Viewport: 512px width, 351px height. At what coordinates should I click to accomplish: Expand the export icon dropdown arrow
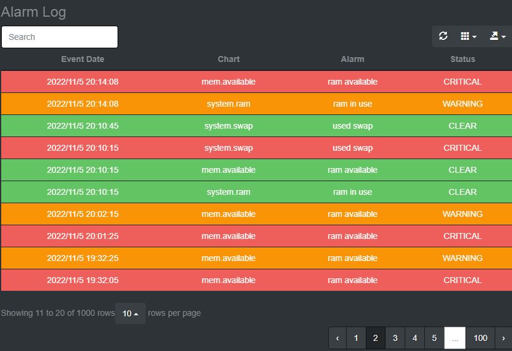[504, 37]
